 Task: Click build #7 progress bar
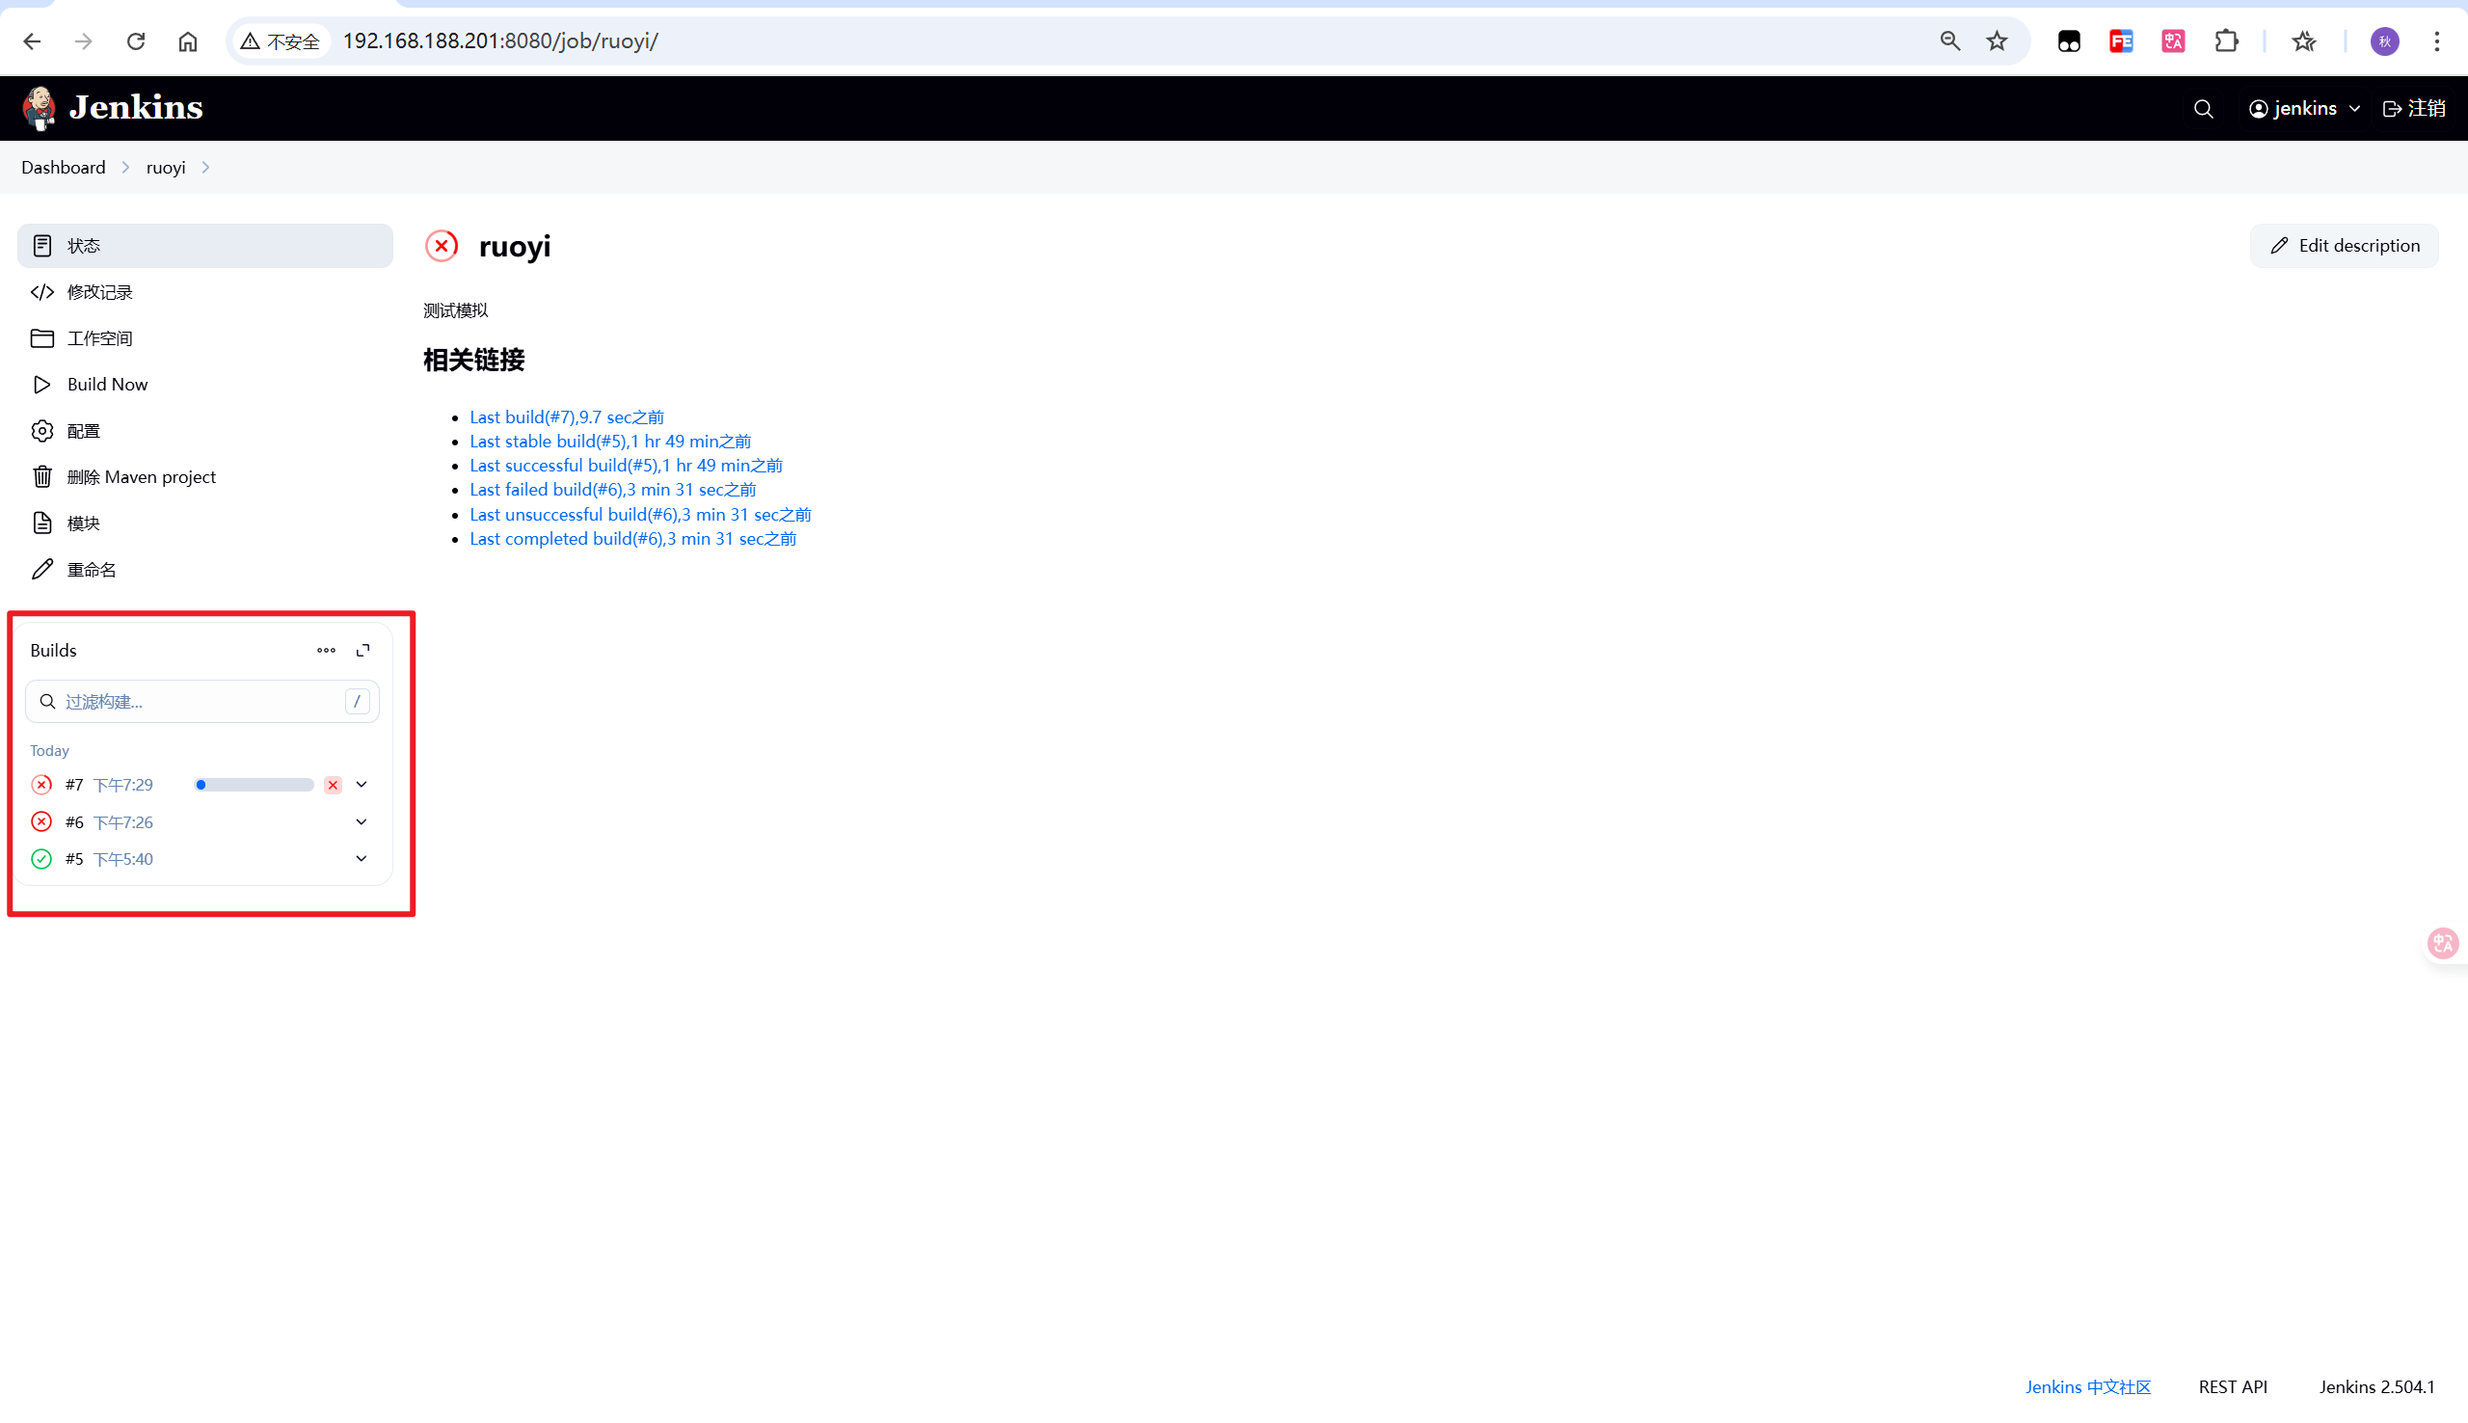254,785
